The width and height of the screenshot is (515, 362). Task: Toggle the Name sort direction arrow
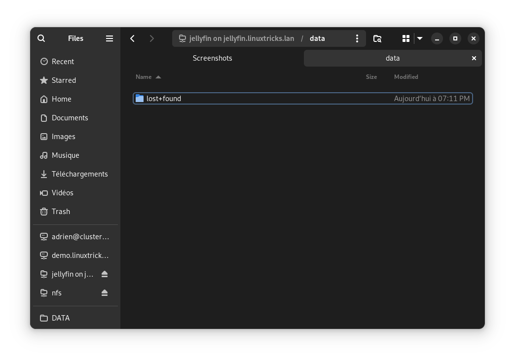point(158,77)
